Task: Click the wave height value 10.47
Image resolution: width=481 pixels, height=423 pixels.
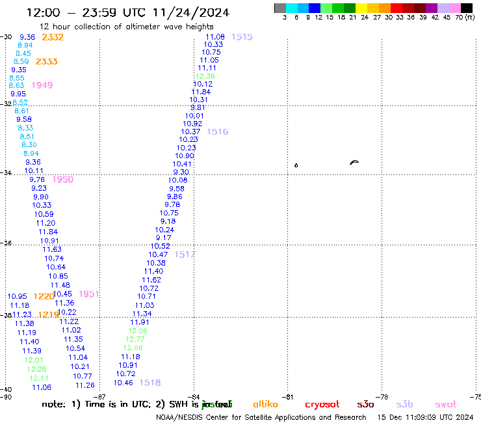Action: click(x=158, y=254)
